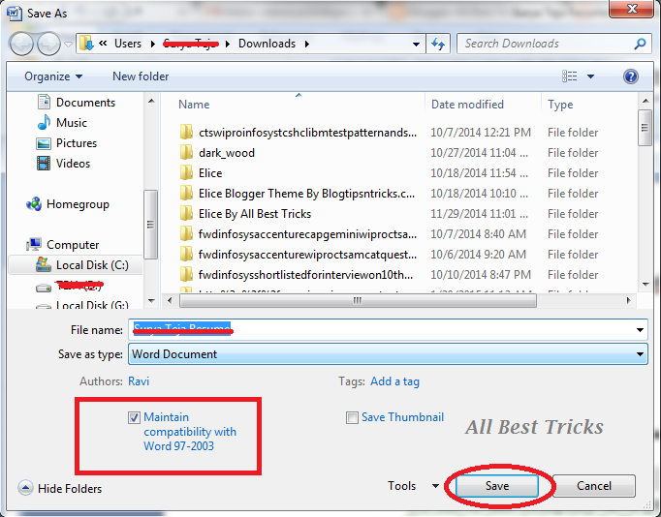Click the Back navigation arrow button
661x517 pixels.
pos(21,44)
